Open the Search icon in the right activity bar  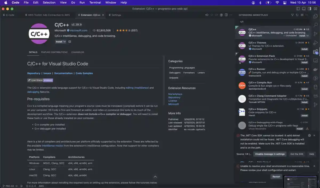[315, 25]
